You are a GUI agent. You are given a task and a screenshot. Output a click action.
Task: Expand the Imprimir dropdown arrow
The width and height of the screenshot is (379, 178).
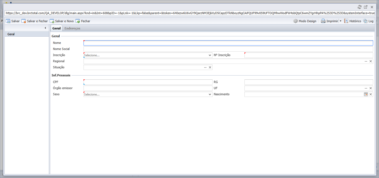[340, 21]
